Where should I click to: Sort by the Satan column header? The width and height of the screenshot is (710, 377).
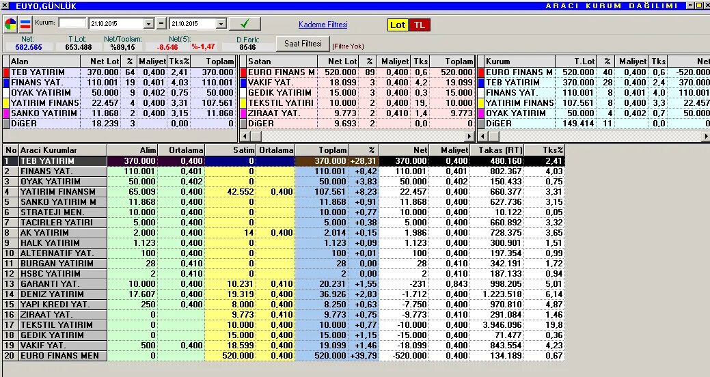click(282, 61)
